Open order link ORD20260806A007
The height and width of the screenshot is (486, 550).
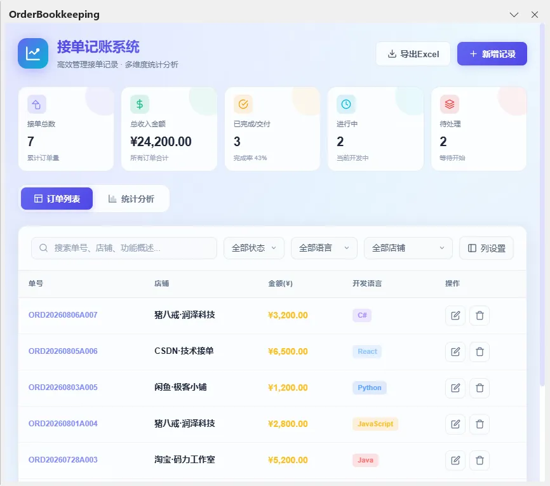pyautogui.click(x=63, y=314)
